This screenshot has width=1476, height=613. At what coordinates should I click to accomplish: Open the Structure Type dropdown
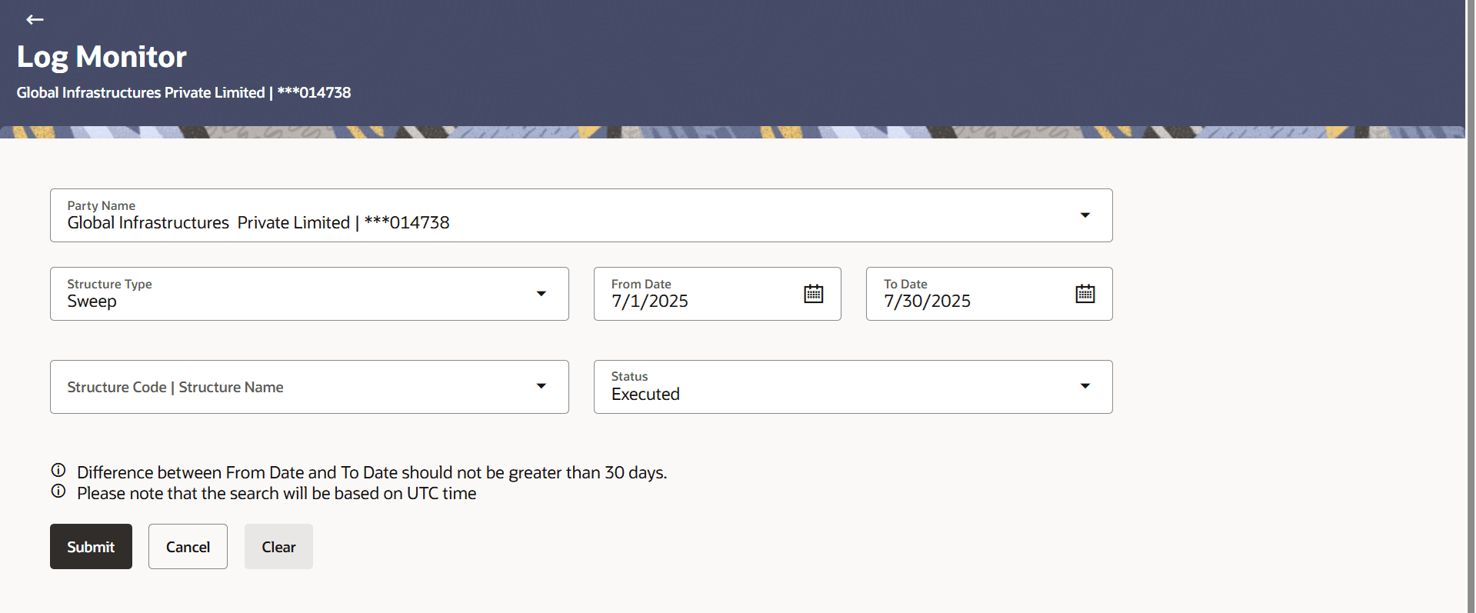pos(541,294)
